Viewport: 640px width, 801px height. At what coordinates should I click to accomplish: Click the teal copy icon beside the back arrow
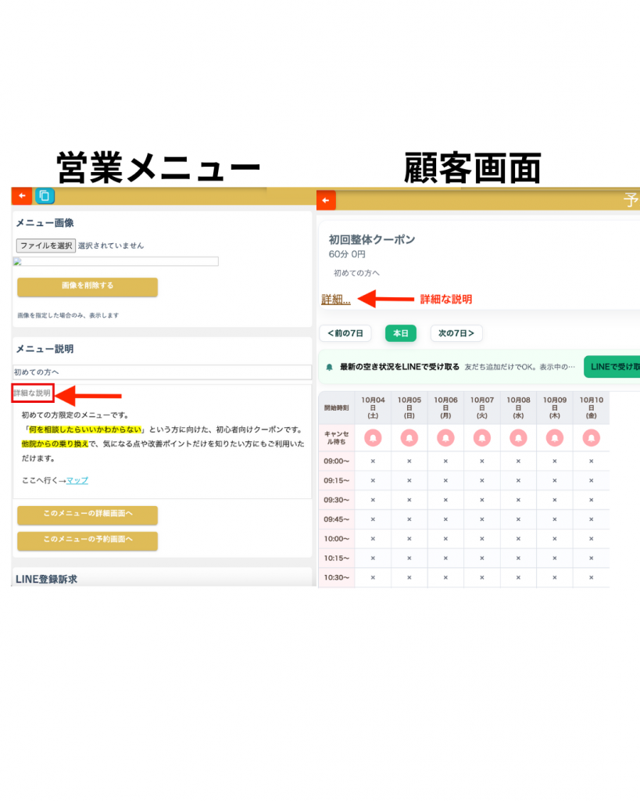tap(45, 196)
